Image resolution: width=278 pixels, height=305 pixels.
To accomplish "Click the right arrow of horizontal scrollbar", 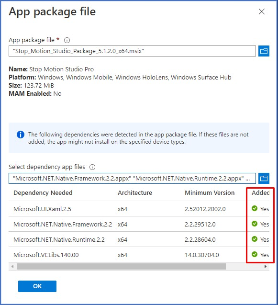I will pos(266,266).
